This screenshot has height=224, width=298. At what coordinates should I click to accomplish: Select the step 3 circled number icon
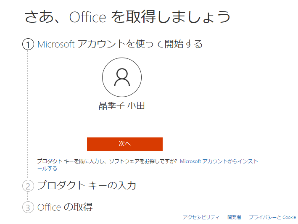28,207
